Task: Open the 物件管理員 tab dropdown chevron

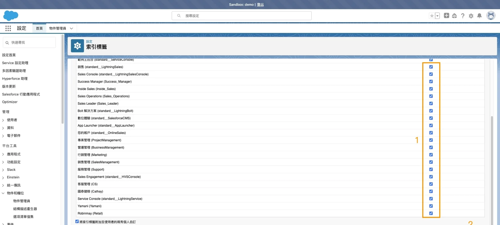Action: 72,28
